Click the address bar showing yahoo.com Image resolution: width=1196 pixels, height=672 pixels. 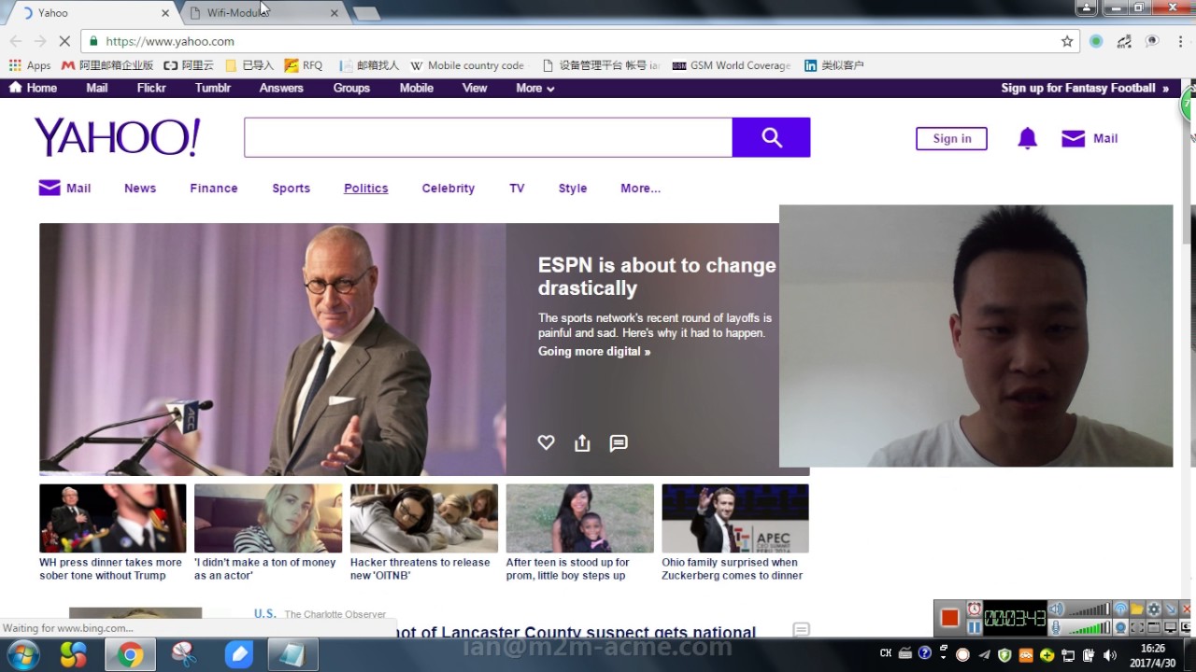point(579,41)
